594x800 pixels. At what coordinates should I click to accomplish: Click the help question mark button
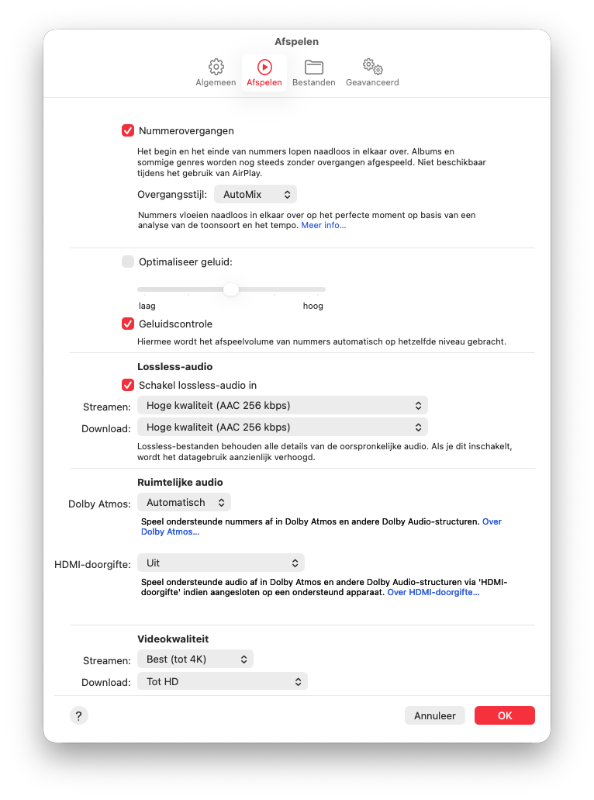click(79, 715)
